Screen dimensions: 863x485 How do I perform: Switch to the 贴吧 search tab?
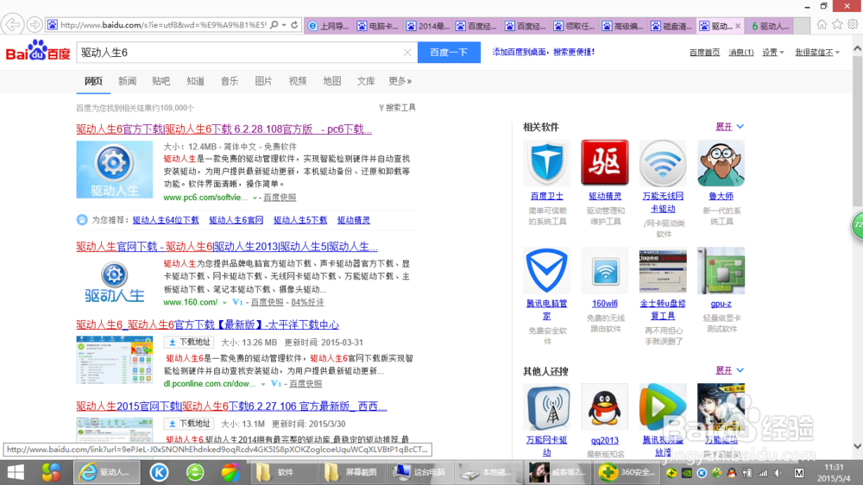[161, 81]
